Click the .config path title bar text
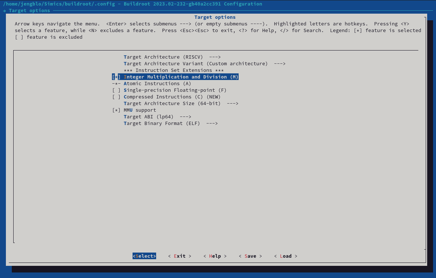 (133, 4)
